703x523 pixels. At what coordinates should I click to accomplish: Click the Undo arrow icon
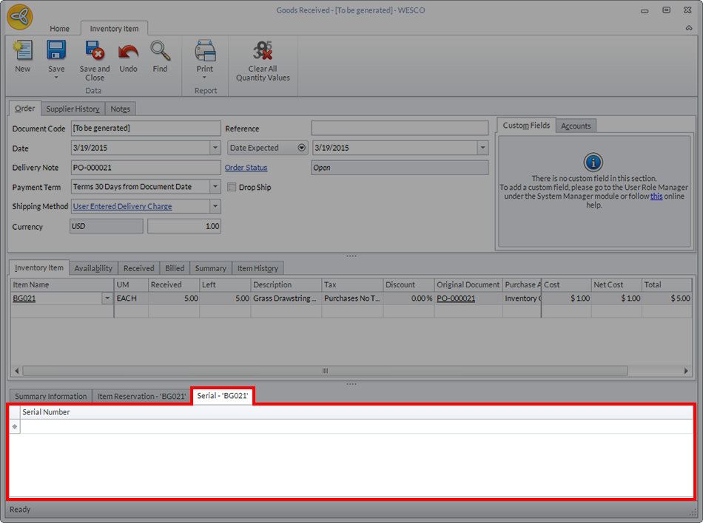tap(128, 51)
